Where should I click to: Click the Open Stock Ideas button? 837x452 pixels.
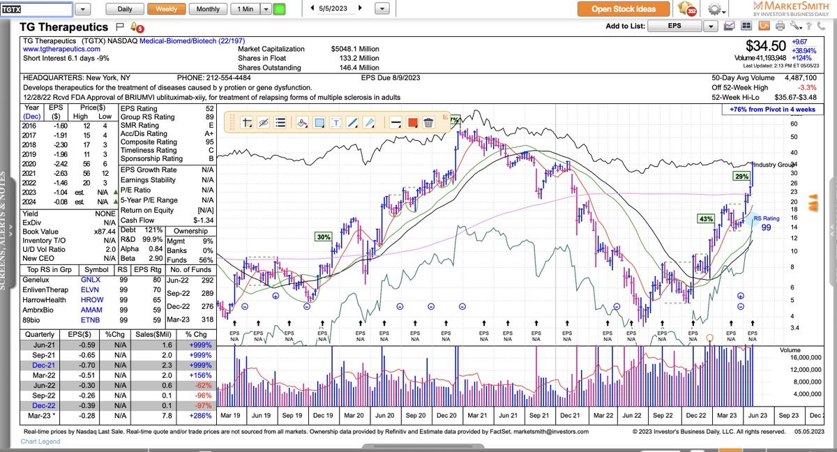[x=624, y=9]
